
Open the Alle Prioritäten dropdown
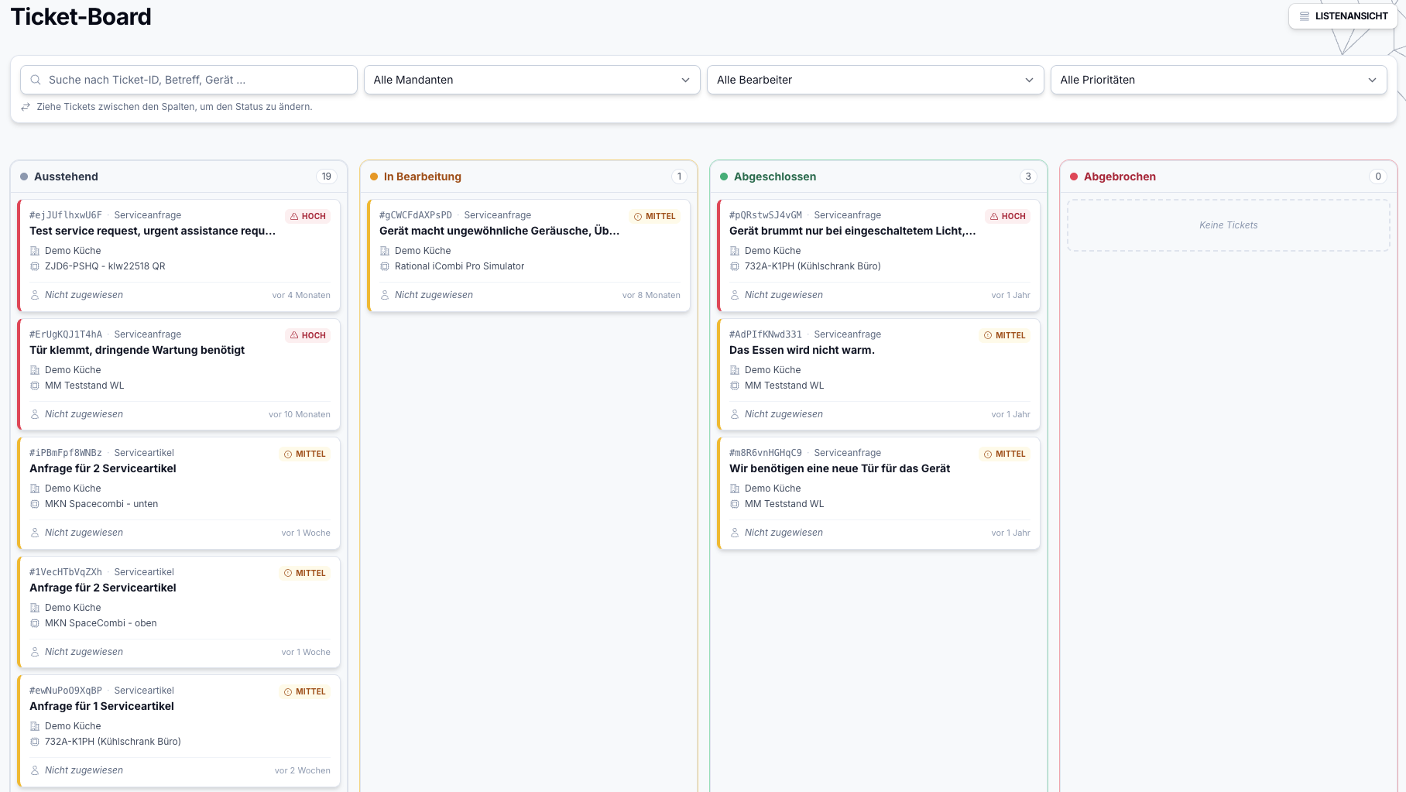(1219, 80)
